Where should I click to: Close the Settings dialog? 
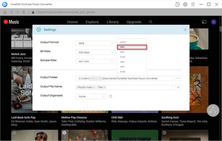click(x=185, y=30)
